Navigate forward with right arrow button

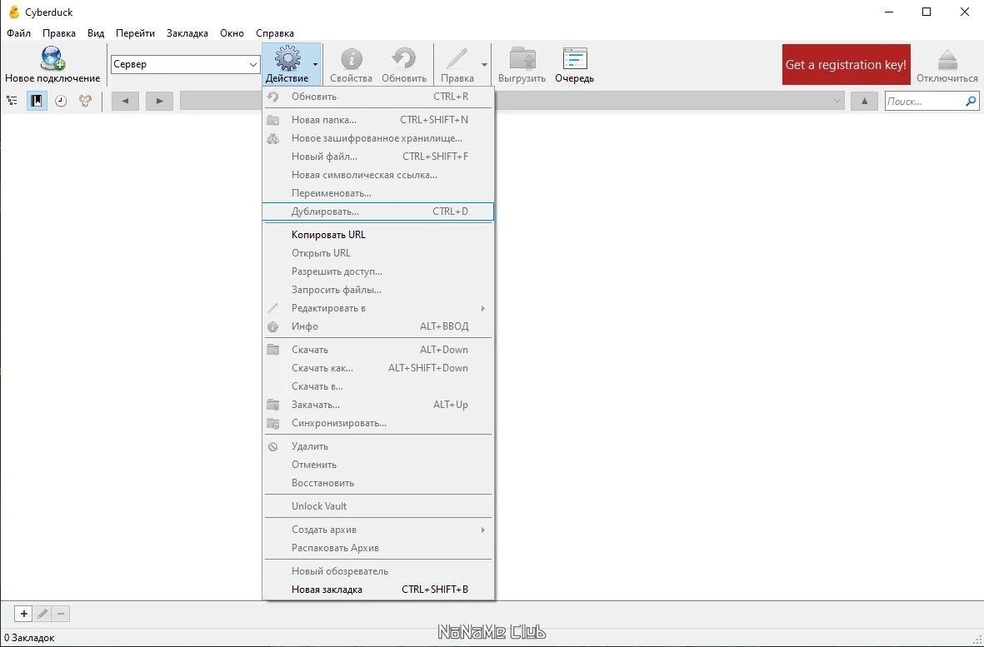tap(159, 101)
